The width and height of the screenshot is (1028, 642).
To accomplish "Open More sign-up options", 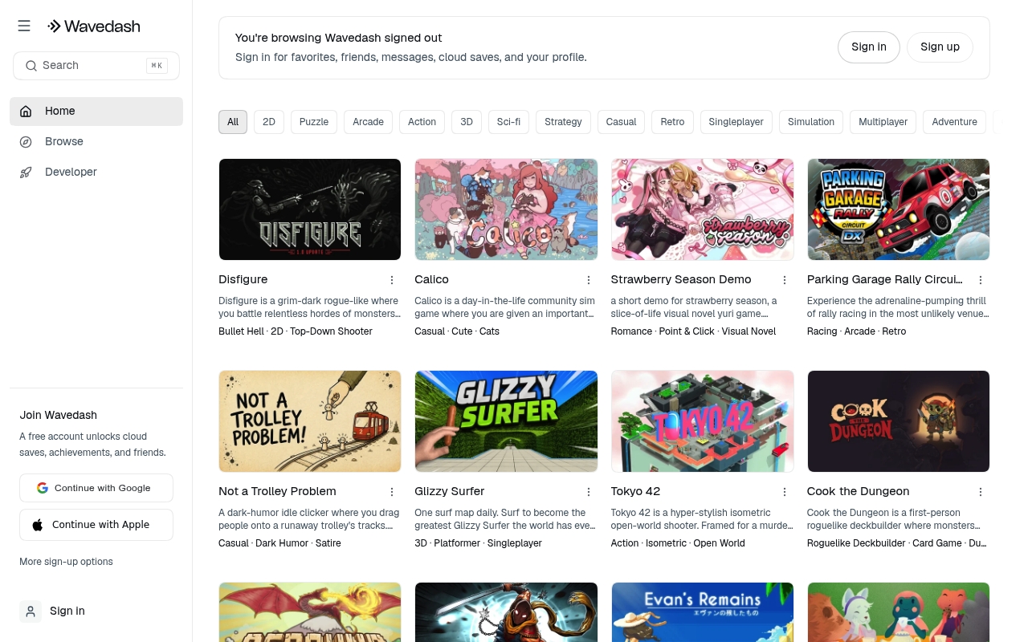I will (66, 562).
